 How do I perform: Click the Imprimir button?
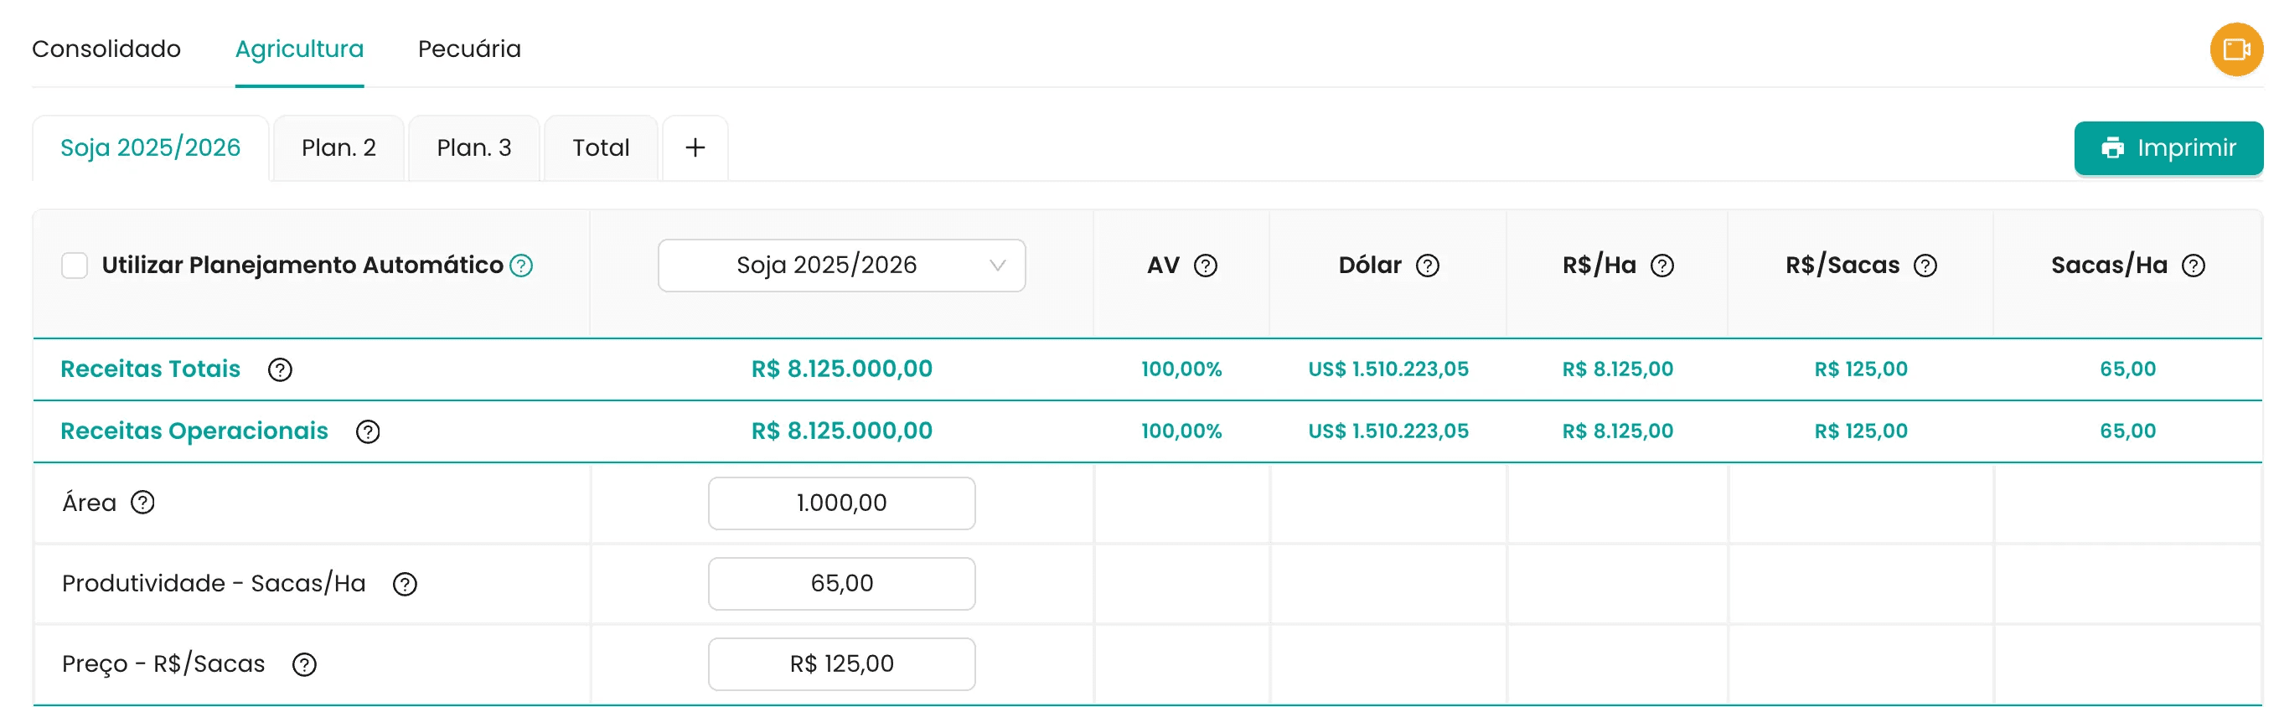[x=2167, y=147]
